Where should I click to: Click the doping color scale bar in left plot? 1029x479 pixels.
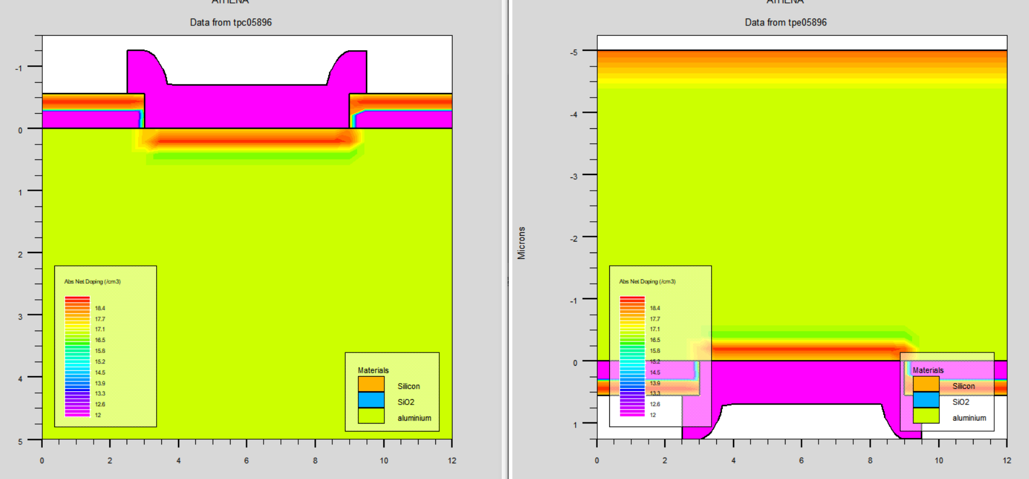pos(77,357)
